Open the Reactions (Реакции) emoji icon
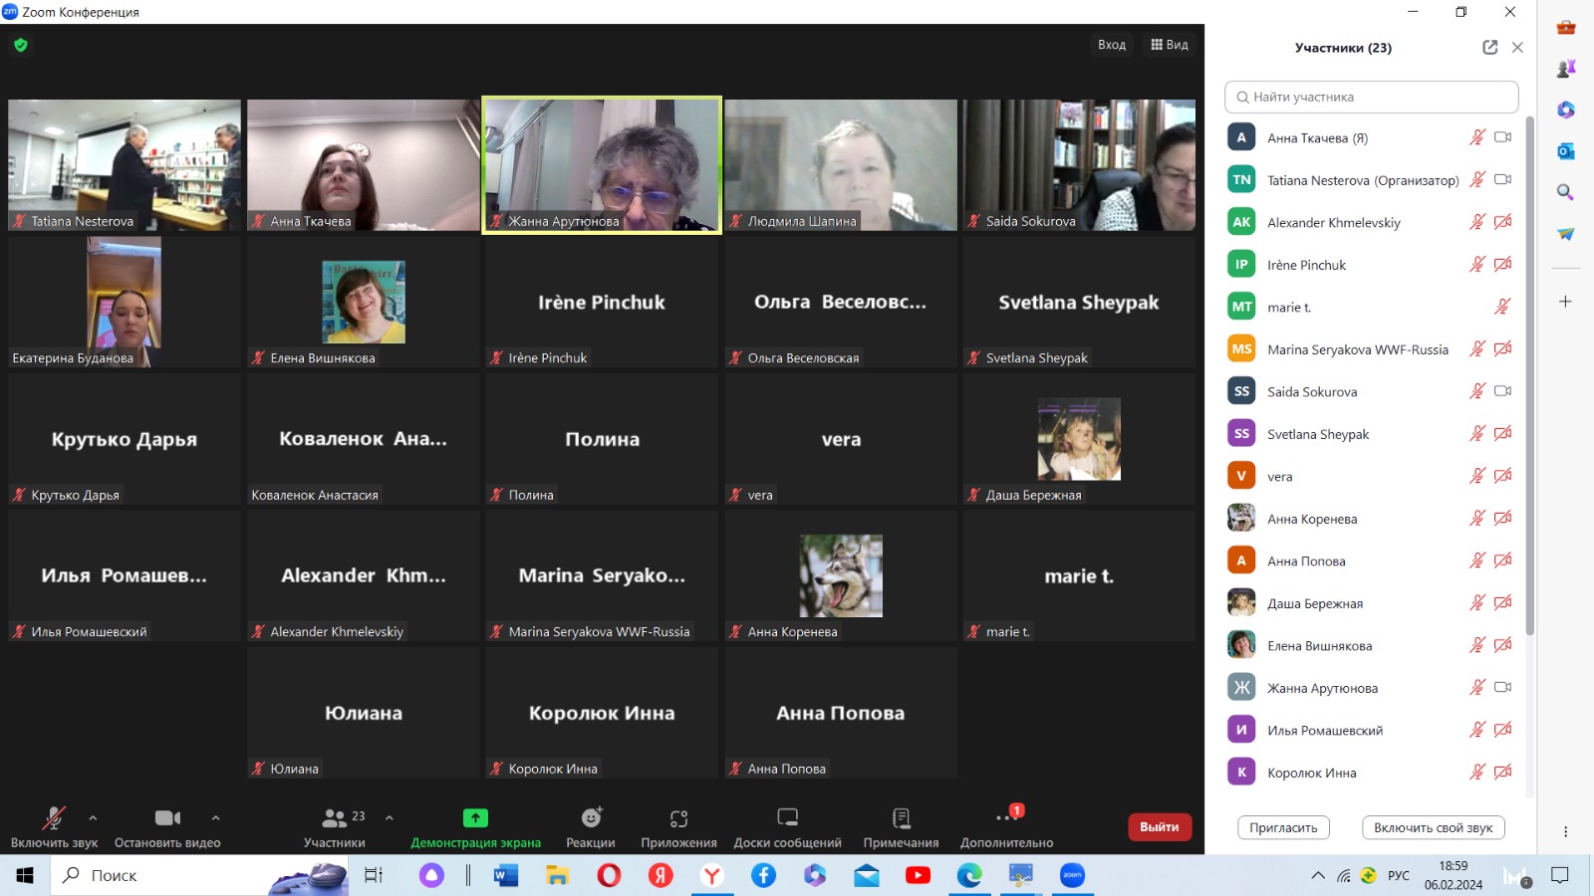Viewport: 1594px width, 896px height. coord(591,818)
